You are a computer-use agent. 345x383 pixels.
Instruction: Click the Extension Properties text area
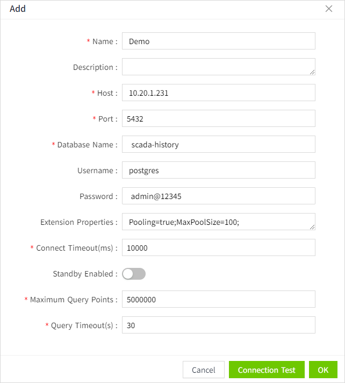click(x=215, y=222)
